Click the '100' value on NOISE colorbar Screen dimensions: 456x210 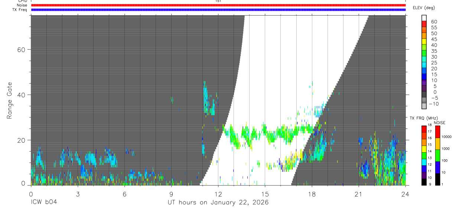(445, 160)
